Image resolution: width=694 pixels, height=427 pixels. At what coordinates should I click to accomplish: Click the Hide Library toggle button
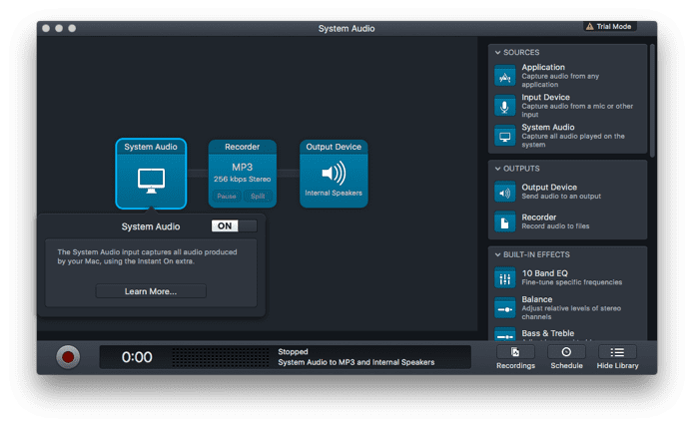[617, 357]
